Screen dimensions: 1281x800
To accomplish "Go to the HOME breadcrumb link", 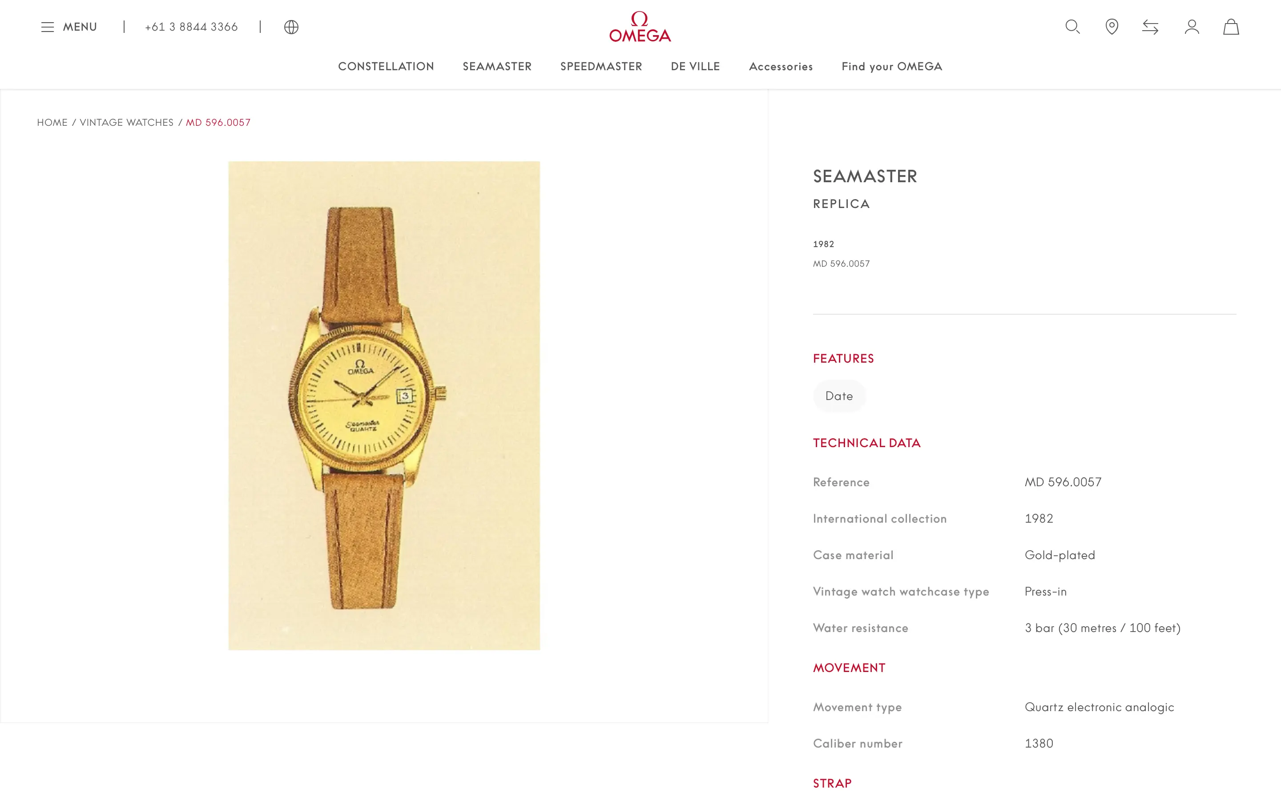I will (52, 123).
